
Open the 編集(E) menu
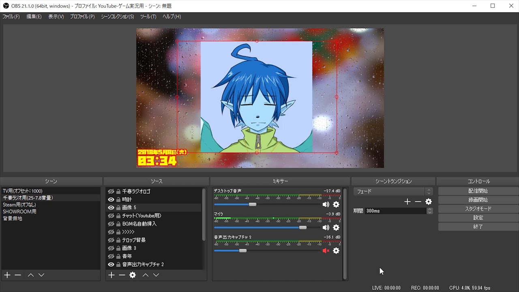coord(34,17)
